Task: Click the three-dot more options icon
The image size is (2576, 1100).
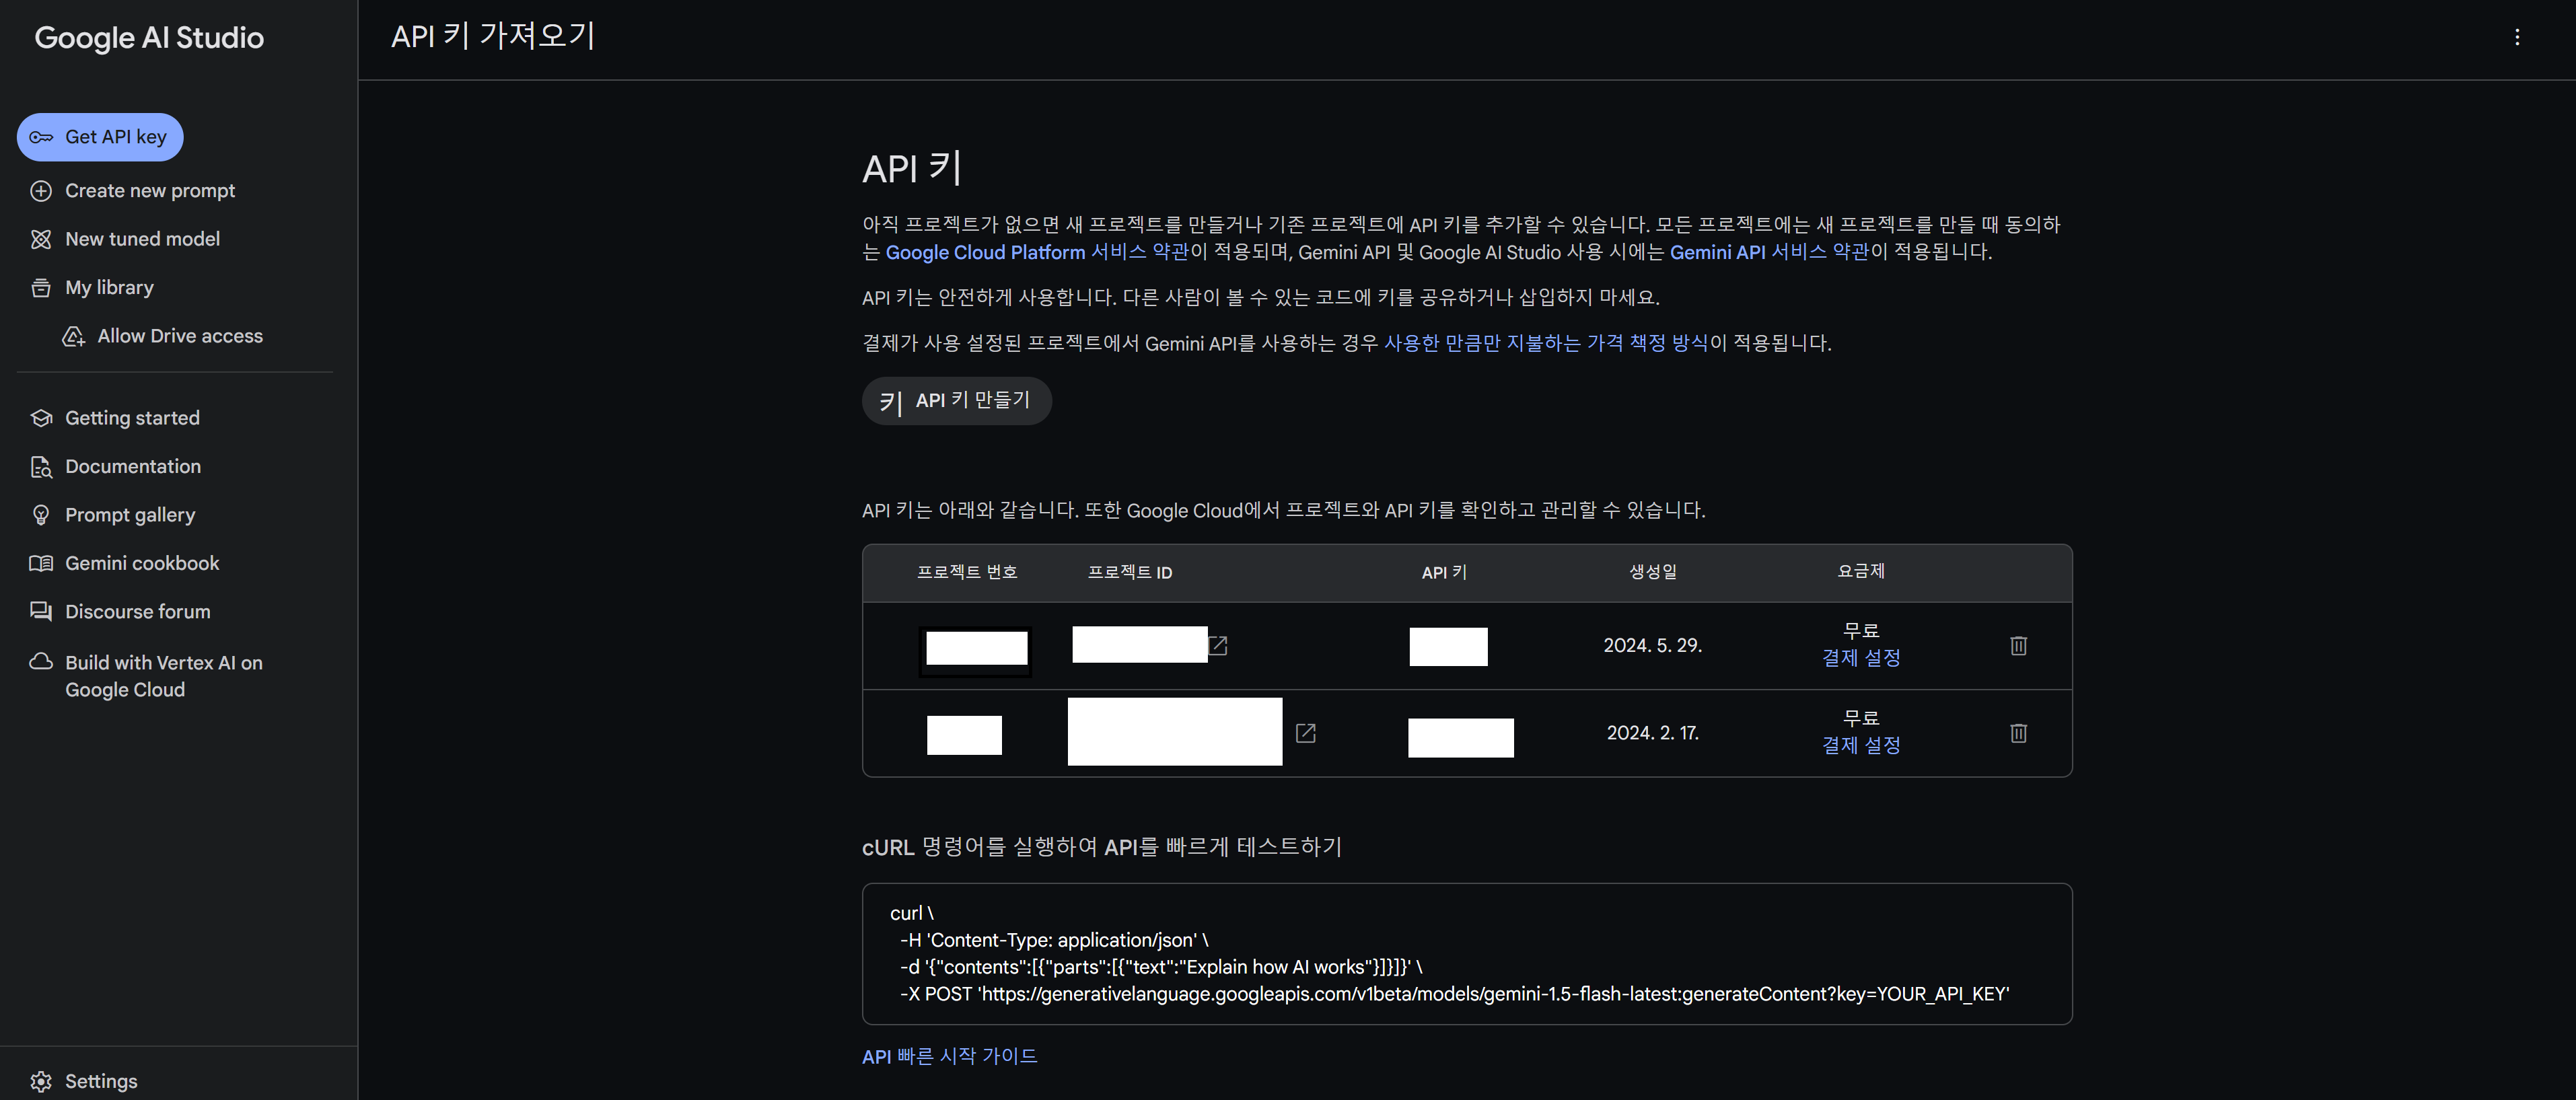Action: (x=2516, y=38)
